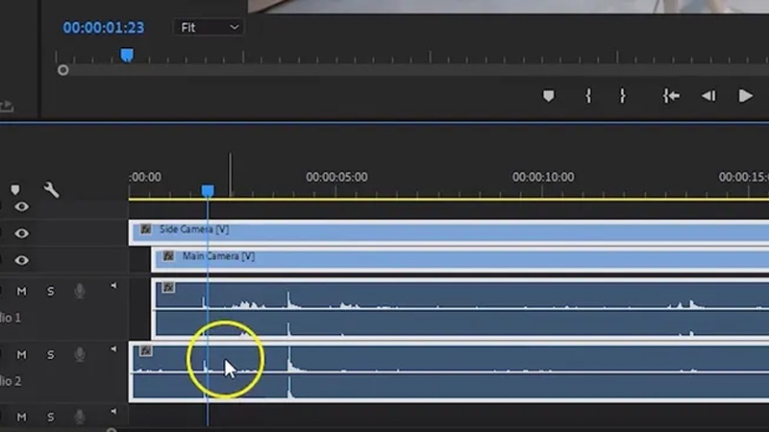Image resolution: width=769 pixels, height=432 pixels.
Task: Open timeline display settings wrench
Action: [x=51, y=190]
